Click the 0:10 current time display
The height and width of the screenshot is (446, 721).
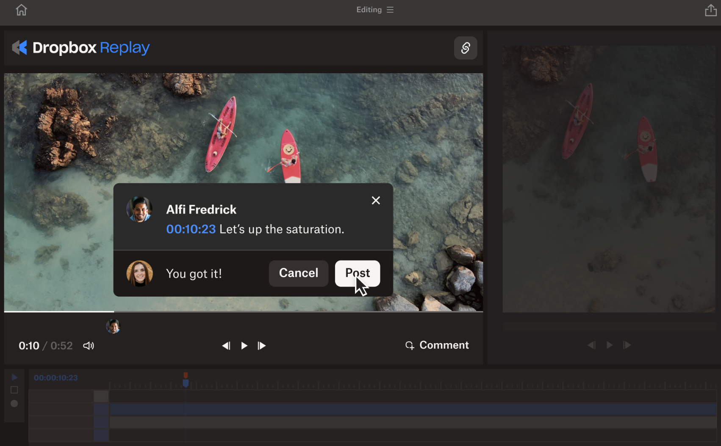click(x=29, y=346)
